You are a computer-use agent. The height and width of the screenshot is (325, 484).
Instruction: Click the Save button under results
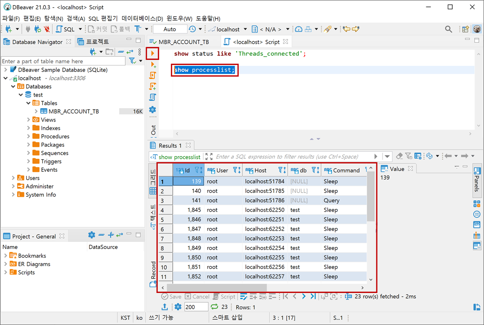[172, 296]
